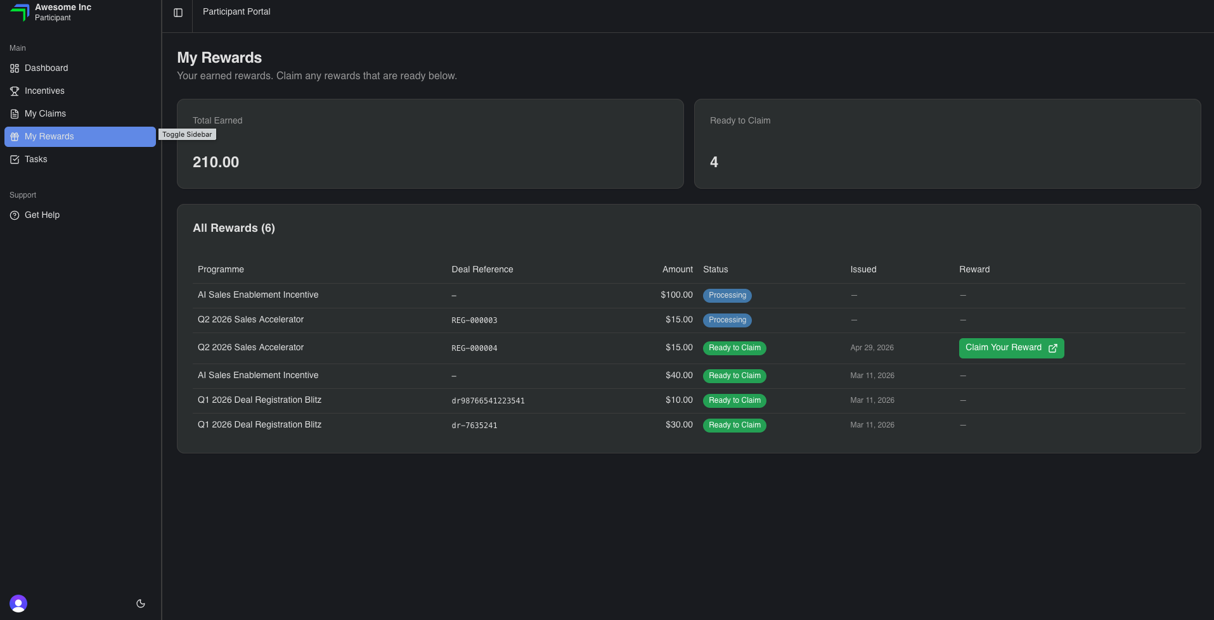
Task: Select deal reference dr-7635241
Action: pos(474,426)
